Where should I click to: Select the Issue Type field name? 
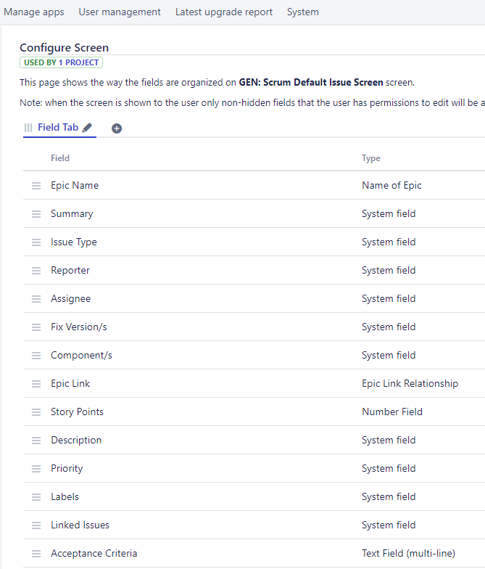tap(74, 242)
